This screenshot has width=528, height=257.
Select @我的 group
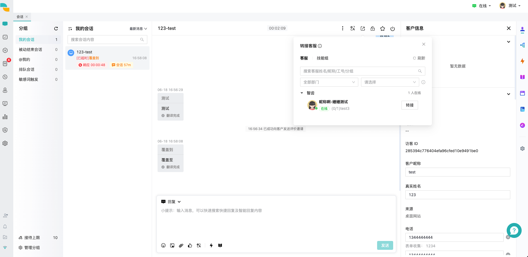coord(38,59)
